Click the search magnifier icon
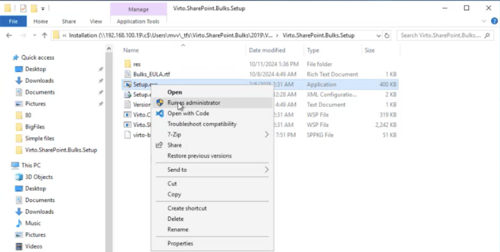 pos(487,35)
